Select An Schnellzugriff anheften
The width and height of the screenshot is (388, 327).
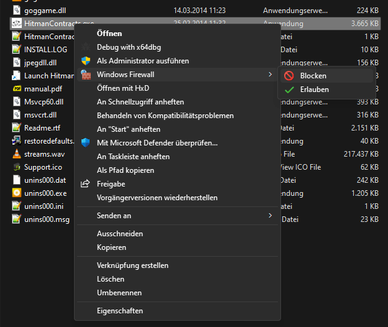[177, 102]
